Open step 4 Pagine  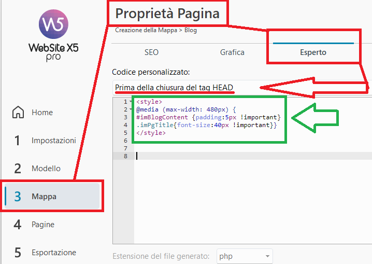coord(42,225)
